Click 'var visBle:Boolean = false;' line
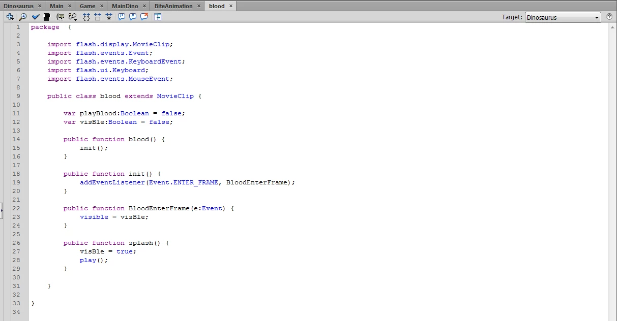Screen dimensions: 617x321 point(119,122)
